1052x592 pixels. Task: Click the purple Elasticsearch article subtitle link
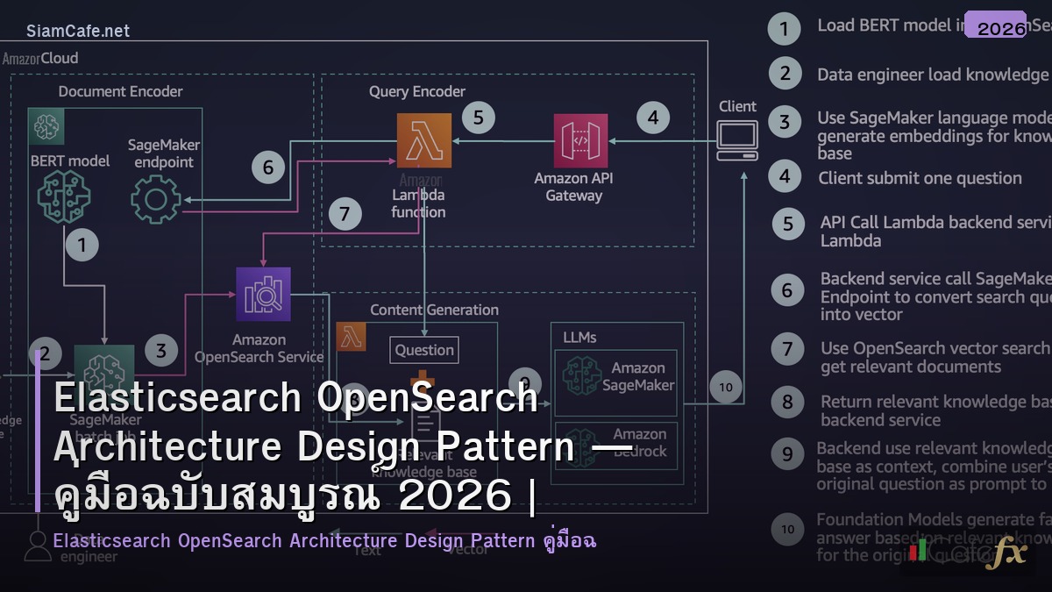click(324, 541)
